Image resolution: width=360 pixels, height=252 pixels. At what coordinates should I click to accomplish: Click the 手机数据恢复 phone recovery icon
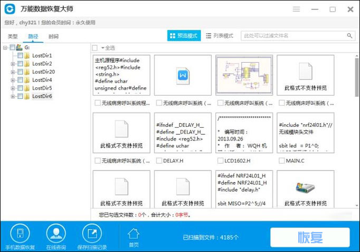(20, 233)
